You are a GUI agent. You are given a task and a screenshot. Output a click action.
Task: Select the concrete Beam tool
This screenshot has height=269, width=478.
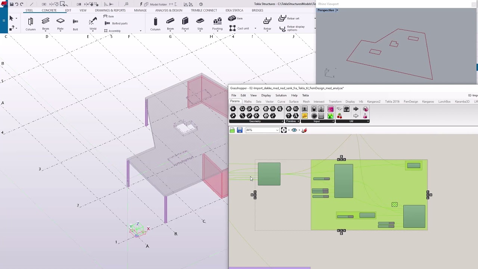(170, 24)
